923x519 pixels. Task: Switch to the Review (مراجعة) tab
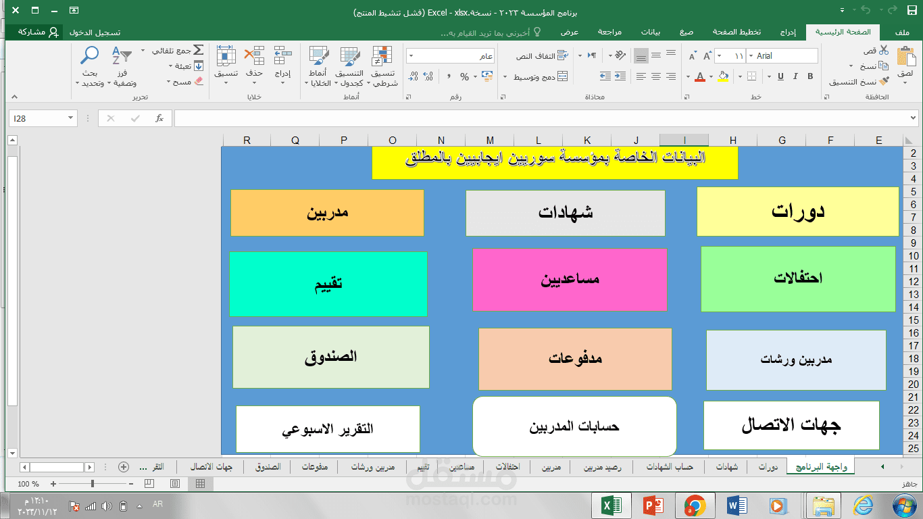610,32
